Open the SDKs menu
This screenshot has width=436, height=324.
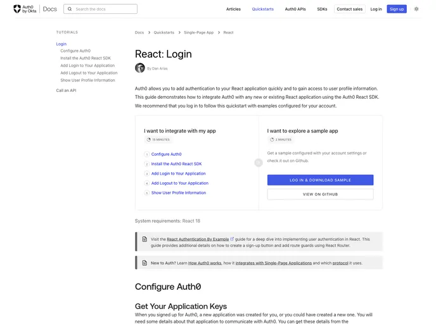coord(322,9)
